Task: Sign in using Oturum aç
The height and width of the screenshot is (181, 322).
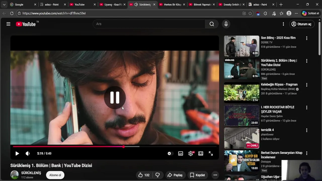Action: coord(302,24)
